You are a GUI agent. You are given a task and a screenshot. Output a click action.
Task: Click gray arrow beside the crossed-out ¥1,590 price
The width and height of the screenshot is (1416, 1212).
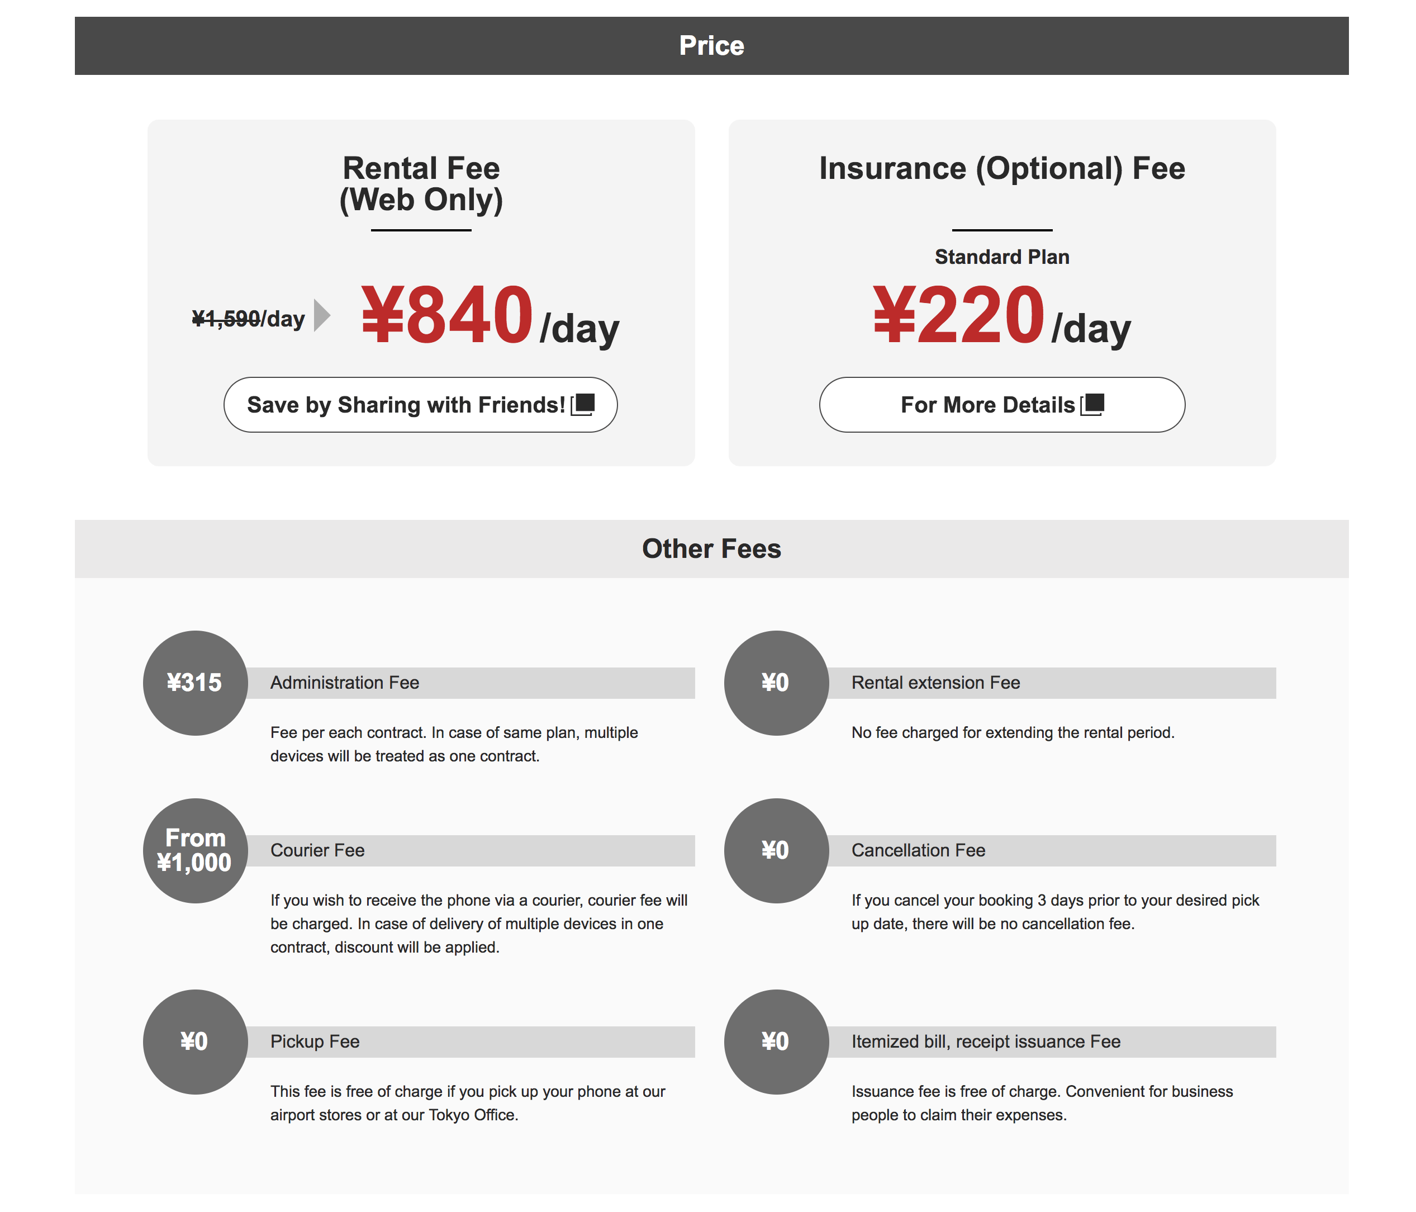(x=321, y=315)
